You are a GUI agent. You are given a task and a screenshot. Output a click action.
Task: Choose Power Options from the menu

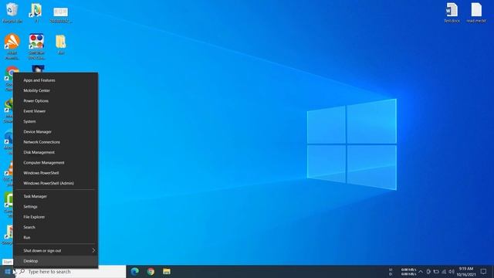[56, 101]
